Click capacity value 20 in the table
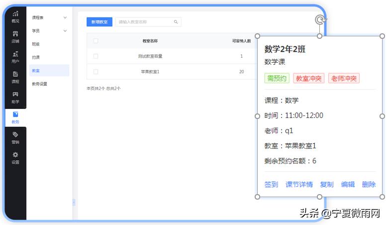 click(x=241, y=72)
